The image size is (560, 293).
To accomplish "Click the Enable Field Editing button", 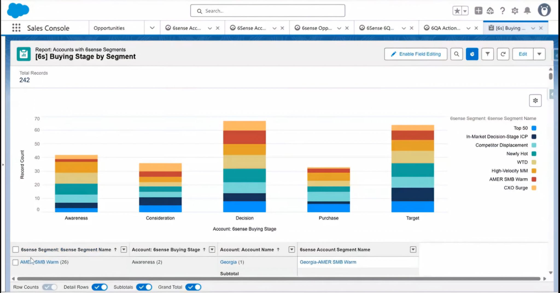I will 416,54.
